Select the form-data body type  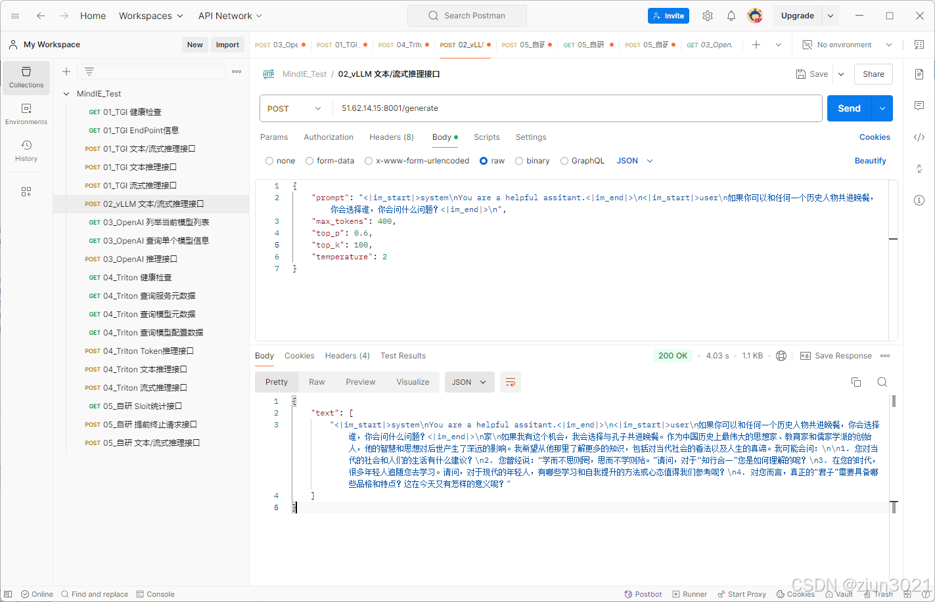pyautogui.click(x=309, y=161)
